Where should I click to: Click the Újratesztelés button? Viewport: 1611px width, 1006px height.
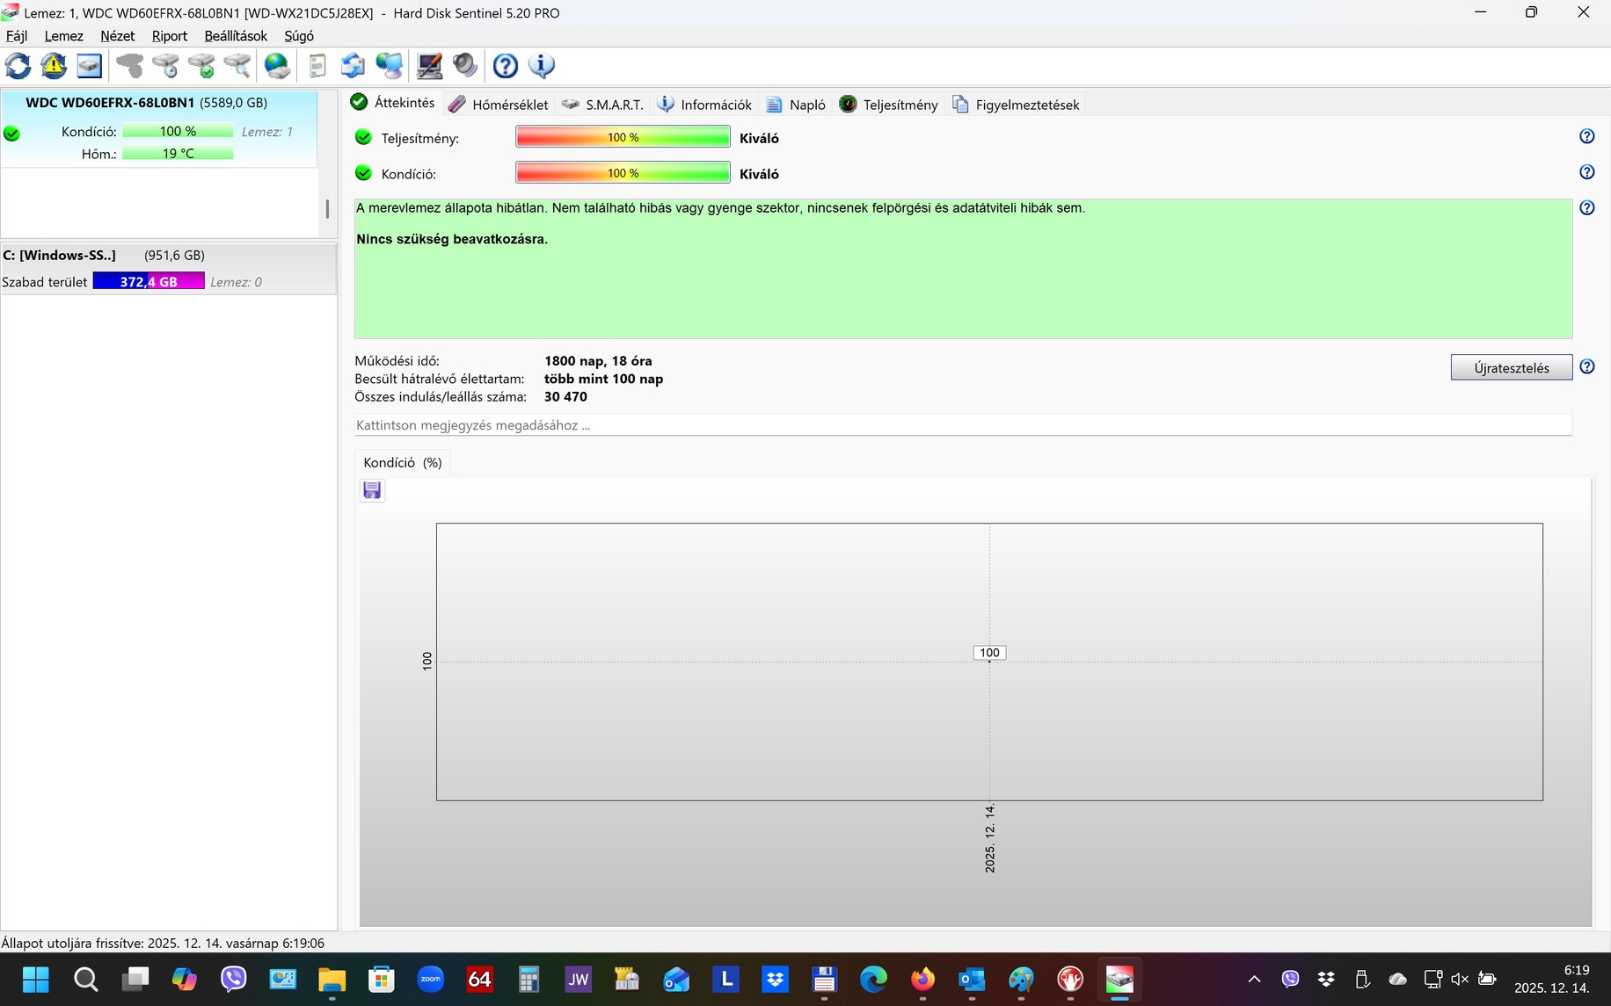tap(1512, 368)
